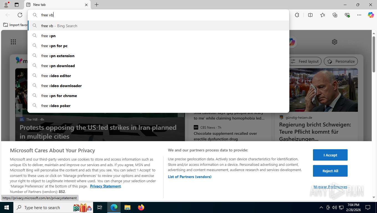Click the I Accept button
This screenshot has width=377, height=213.
click(330, 155)
